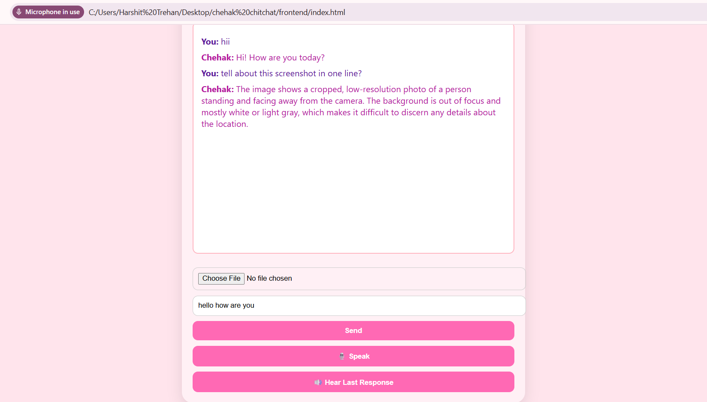The width and height of the screenshot is (707, 402).
Task: Click the Hear Last Response button
Action: coord(353,382)
